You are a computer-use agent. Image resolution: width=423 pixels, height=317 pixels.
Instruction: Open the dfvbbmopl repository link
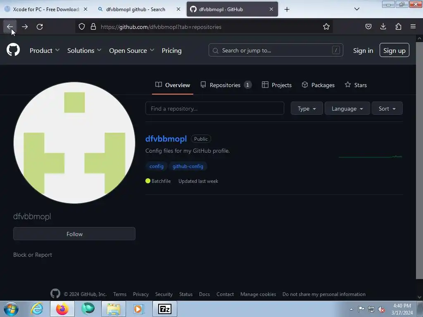pos(166,139)
